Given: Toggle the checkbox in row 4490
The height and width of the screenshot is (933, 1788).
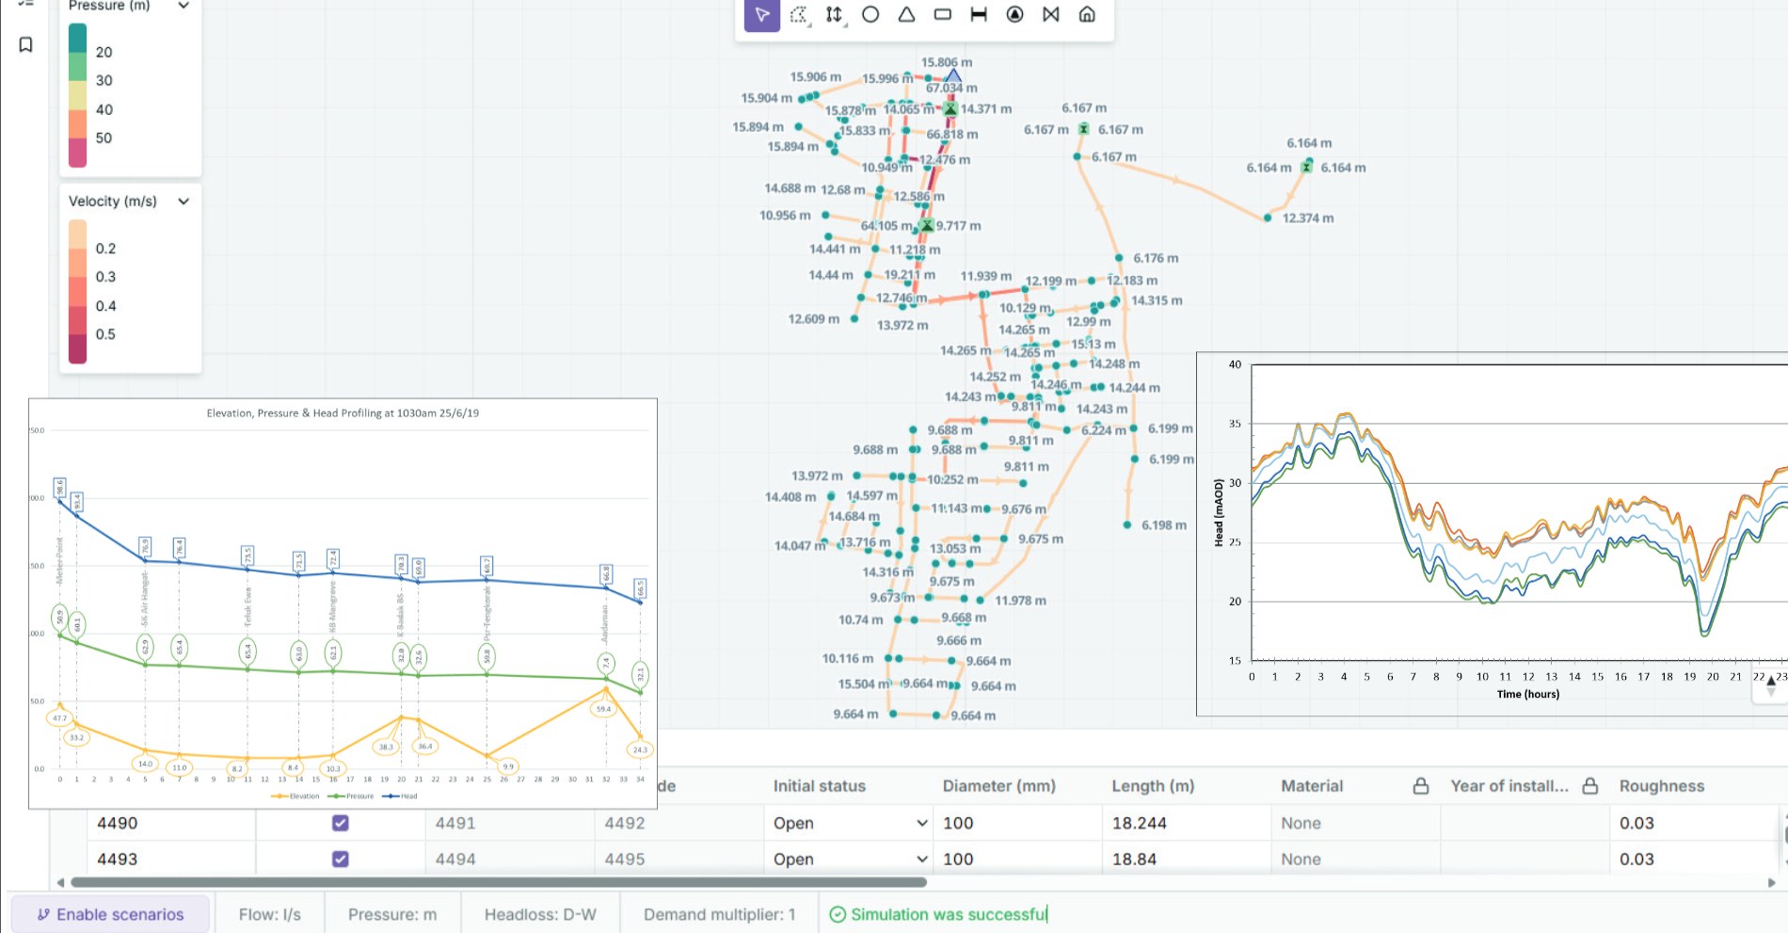Looking at the screenshot, I should pos(341,823).
